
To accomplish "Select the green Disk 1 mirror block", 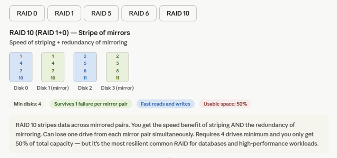I will (53, 67).
